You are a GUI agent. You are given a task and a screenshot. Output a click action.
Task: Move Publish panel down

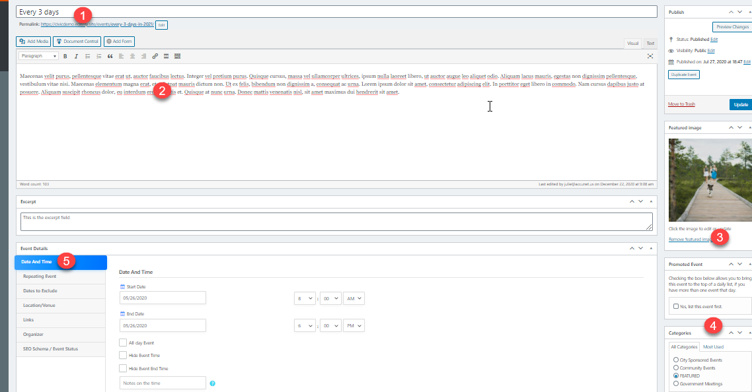point(739,12)
